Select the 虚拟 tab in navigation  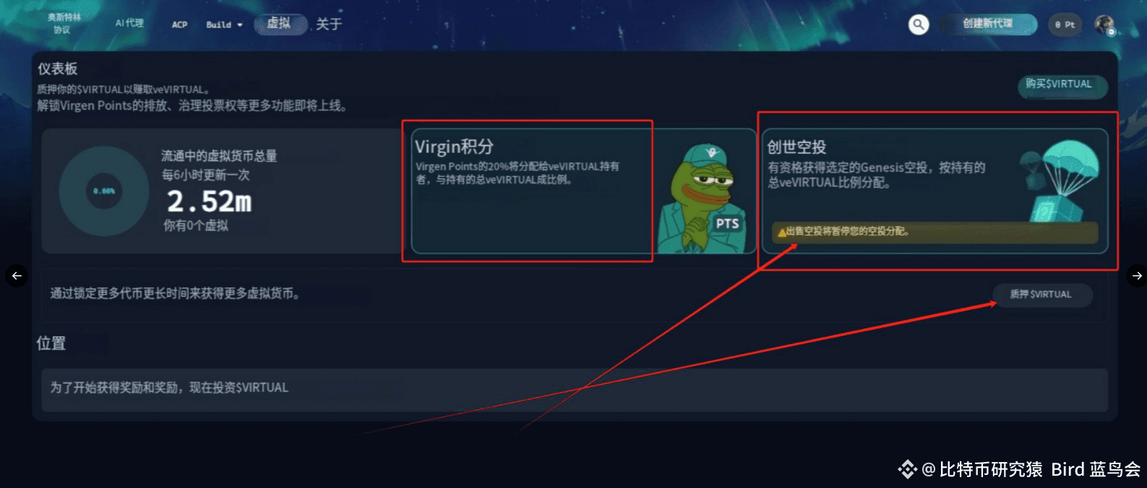(280, 24)
